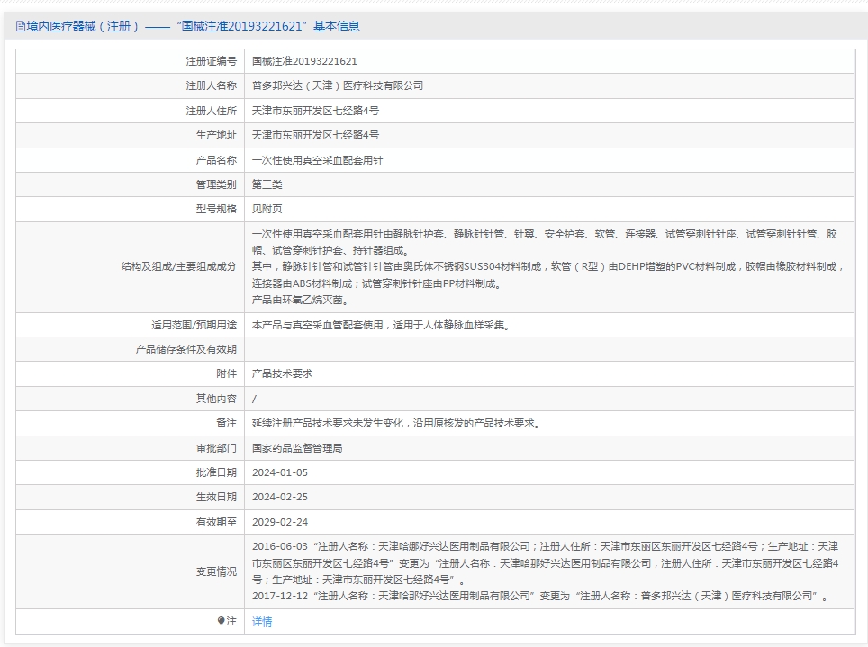Select the 备注 remark text
Screen dimensions: 868x647
coord(396,424)
